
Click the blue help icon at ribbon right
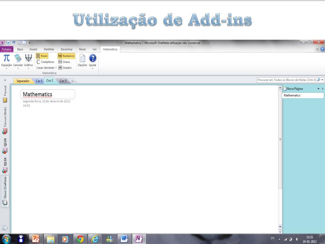click(322, 49)
